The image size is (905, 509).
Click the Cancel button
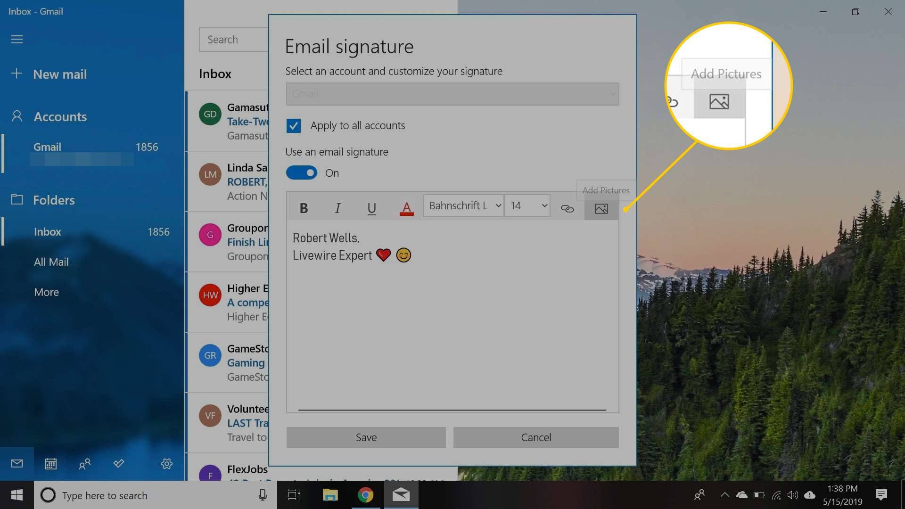click(536, 437)
